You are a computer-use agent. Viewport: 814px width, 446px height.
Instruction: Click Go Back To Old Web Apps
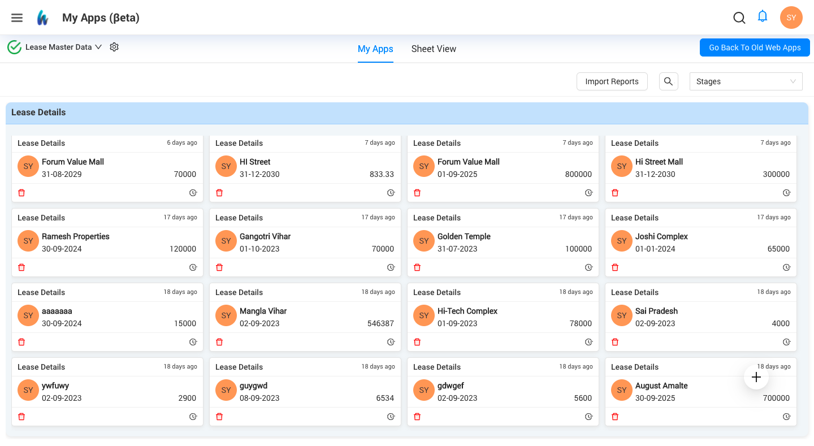[754, 47]
